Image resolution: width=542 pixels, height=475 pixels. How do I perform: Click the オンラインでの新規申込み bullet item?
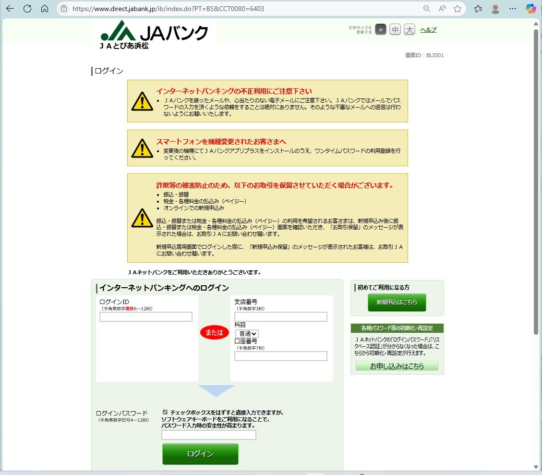pyautogui.click(x=193, y=208)
